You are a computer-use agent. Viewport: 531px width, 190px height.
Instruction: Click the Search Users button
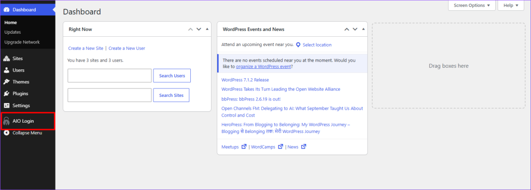pos(172,76)
